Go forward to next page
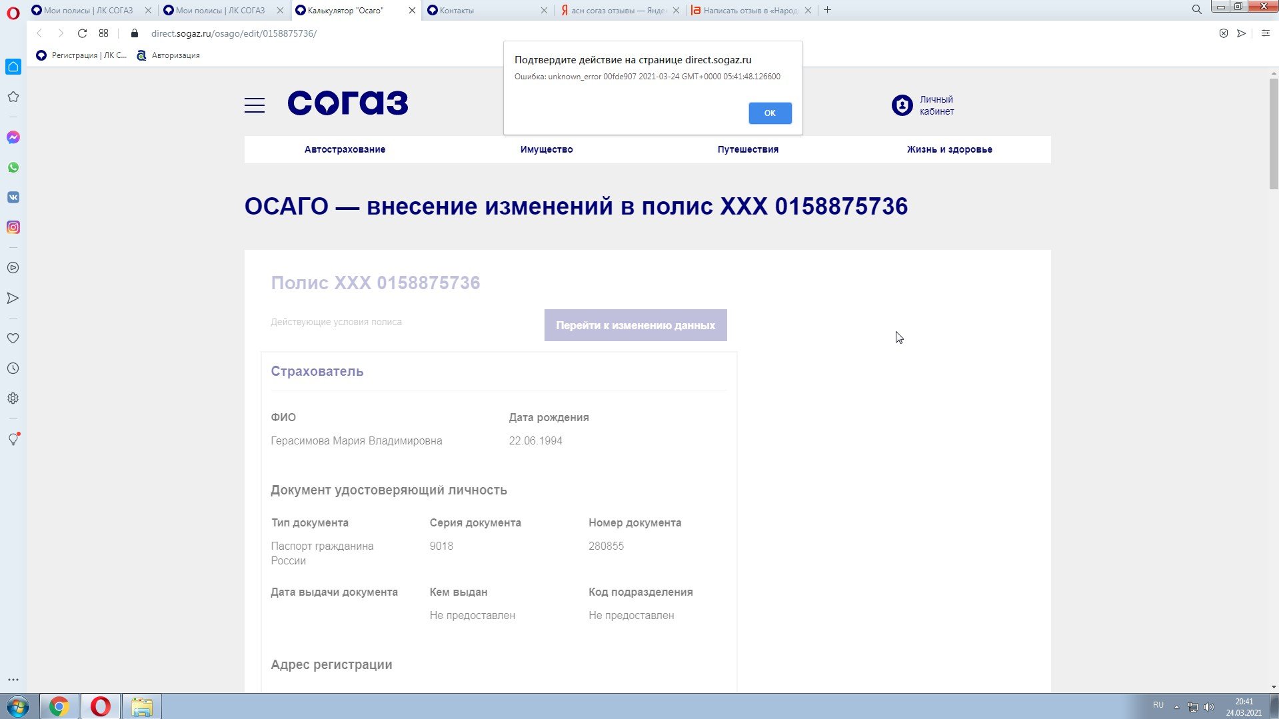This screenshot has width=1279, height=719. click(61, 33)
